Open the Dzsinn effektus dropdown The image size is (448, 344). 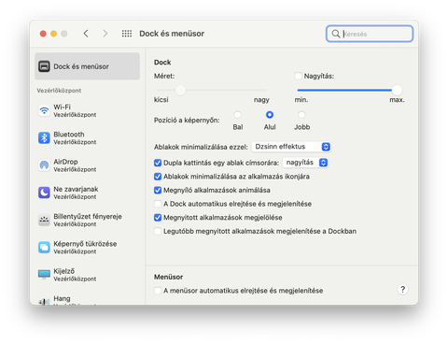tap(291, 147)
